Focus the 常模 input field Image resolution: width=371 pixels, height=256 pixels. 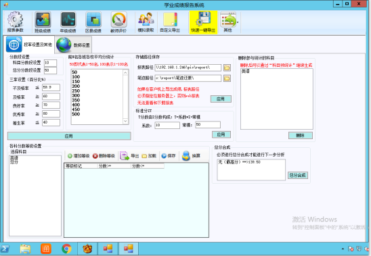(x=208, y=125)
